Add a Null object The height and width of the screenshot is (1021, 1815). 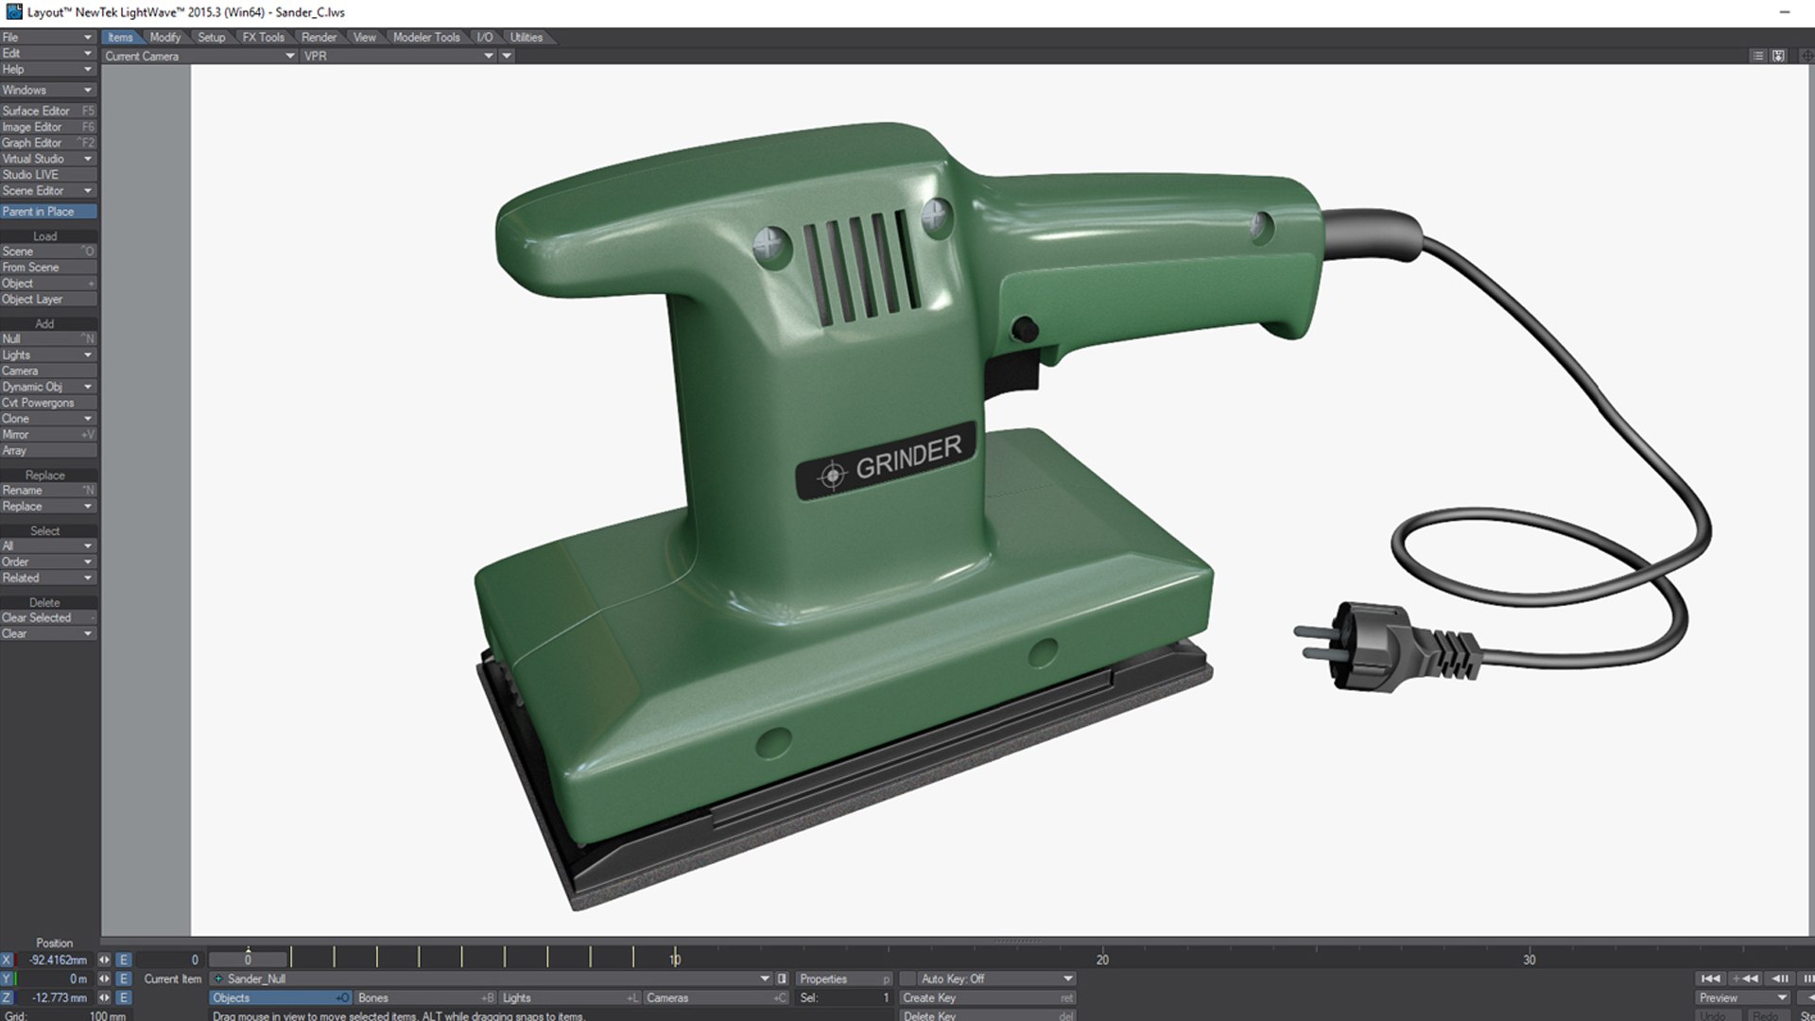(x=47, y=338)
